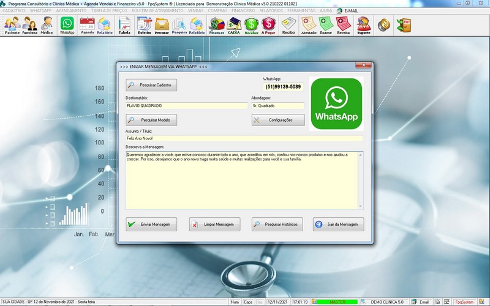This screenshot has width=490, height=306.
Task: Click the 12/11/2021 date in status bar
Action: [x=277, y=302]
